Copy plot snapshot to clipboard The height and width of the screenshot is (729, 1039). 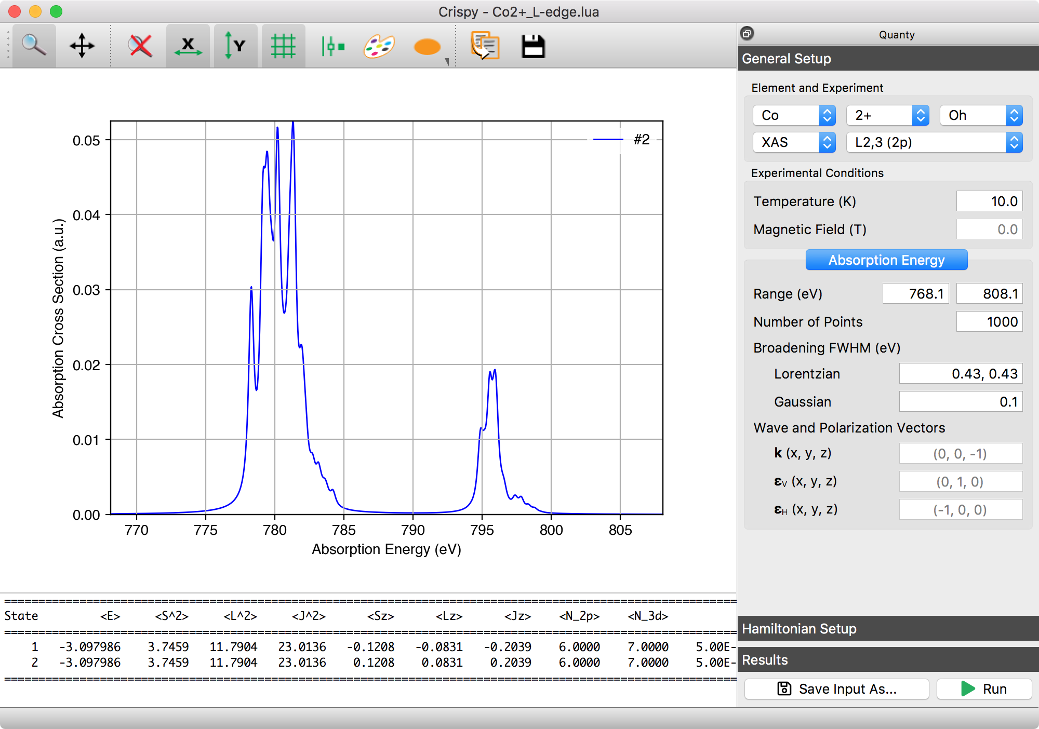[x=484, y=46]
